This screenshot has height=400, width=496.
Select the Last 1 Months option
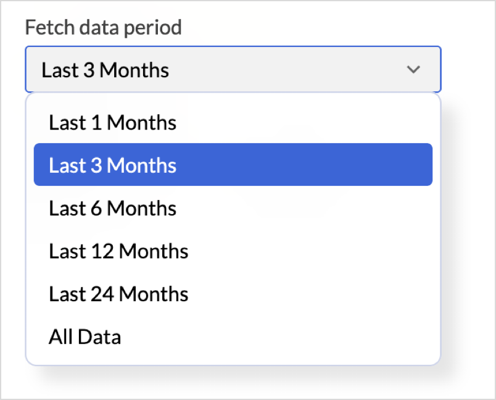tap(113, 123)
